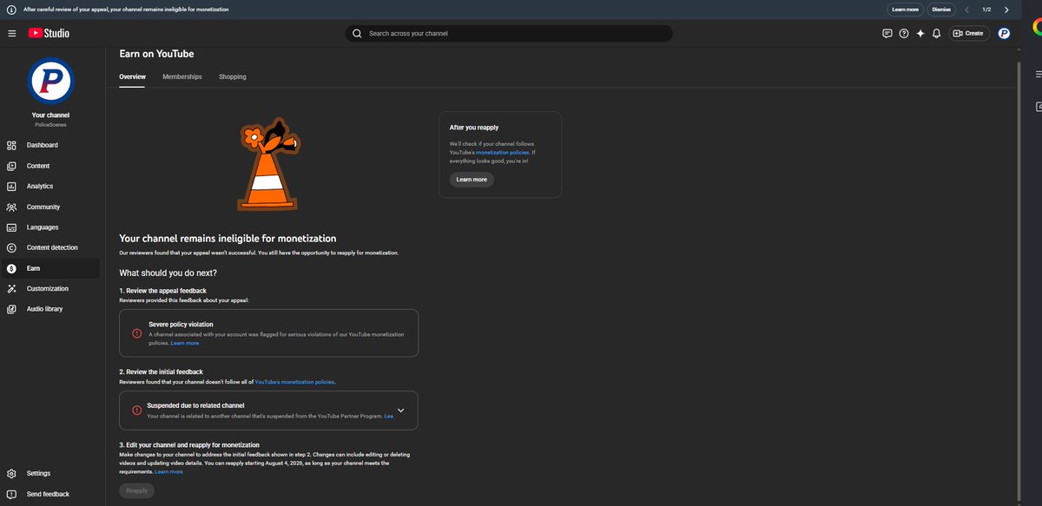Switch to the Shopping tab

pyautogui.click(x=233, y=76)
